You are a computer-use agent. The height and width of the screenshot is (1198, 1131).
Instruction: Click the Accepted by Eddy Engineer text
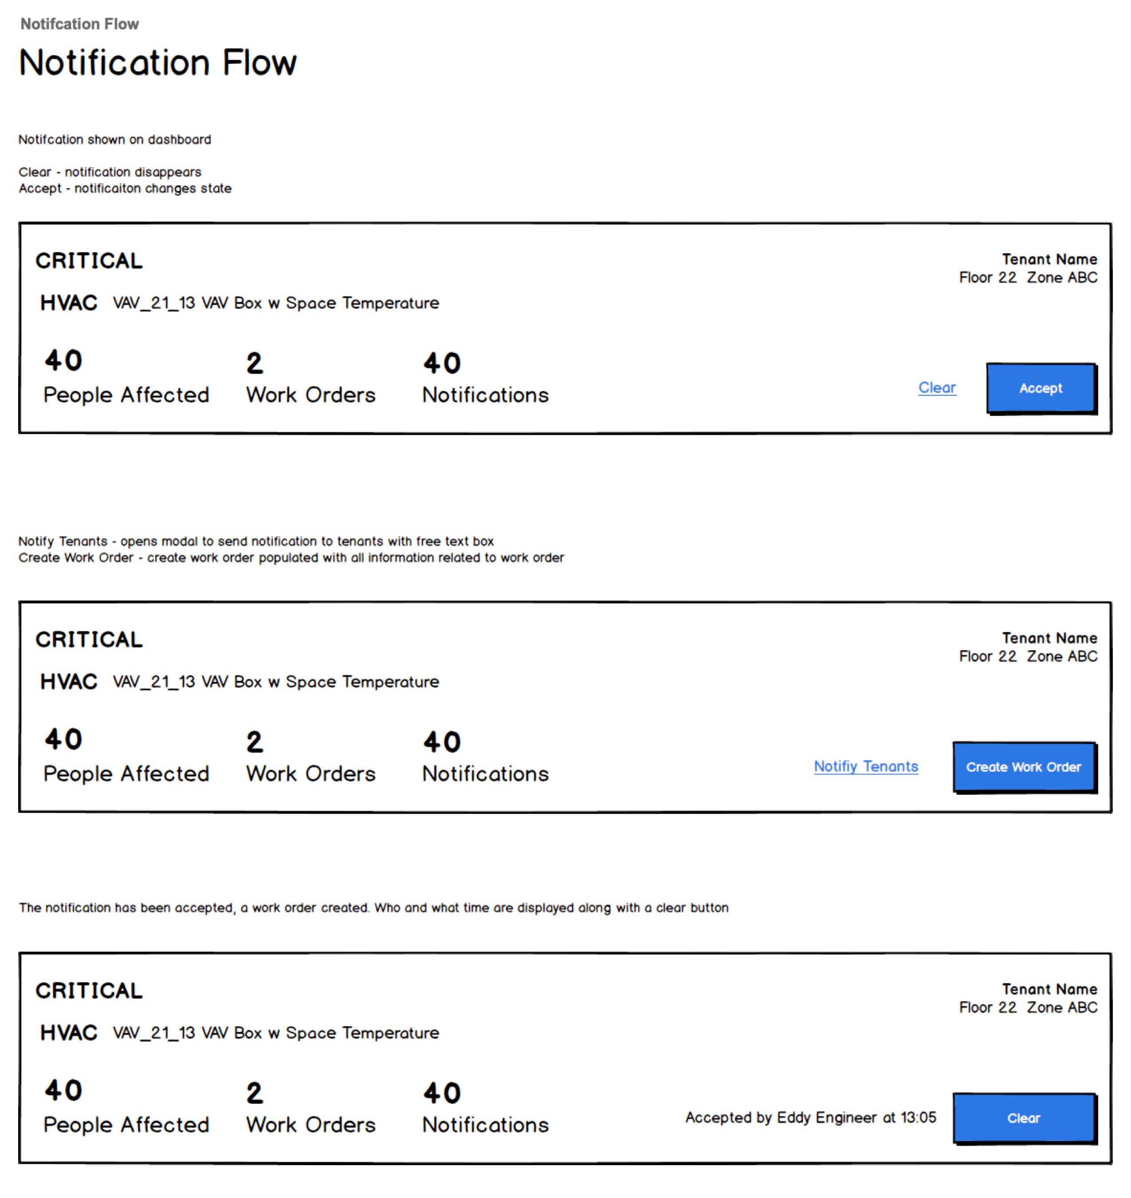pyautogui.click(x=811, y=1118)
